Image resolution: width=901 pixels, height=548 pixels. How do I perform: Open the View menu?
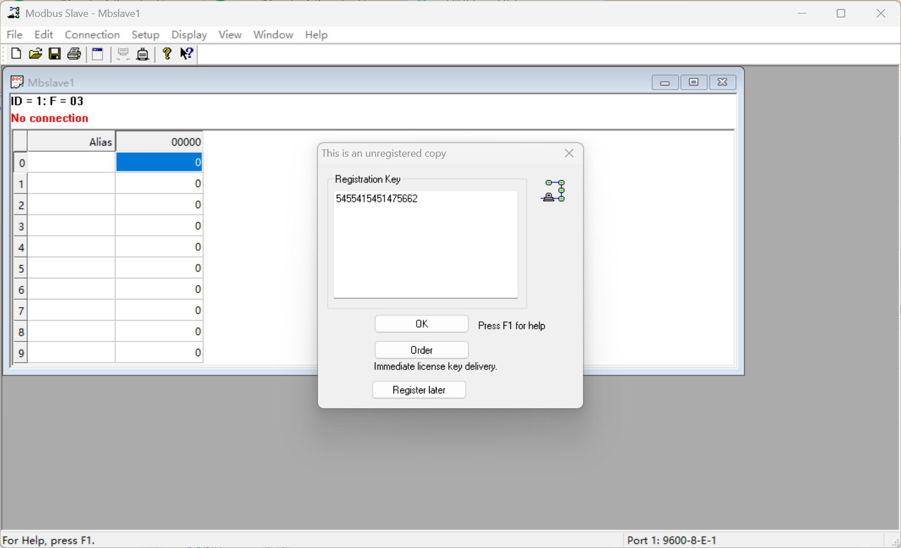click(230, 35)
